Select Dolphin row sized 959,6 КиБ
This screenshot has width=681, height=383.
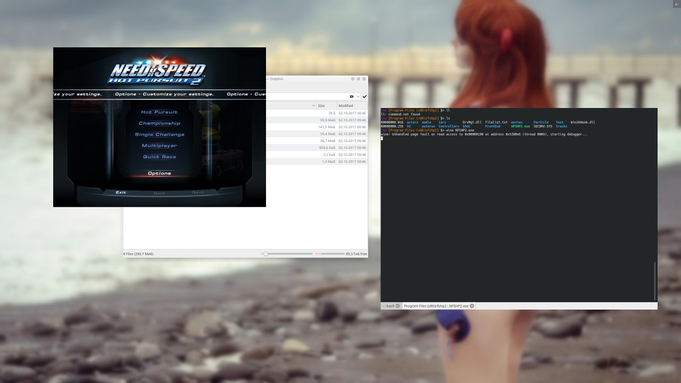317,147
